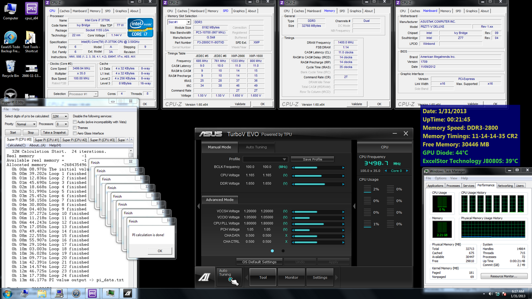Viewport: 532px width, 299px height.
Task: Open Task Manager Networking tab
Action: 505,186
